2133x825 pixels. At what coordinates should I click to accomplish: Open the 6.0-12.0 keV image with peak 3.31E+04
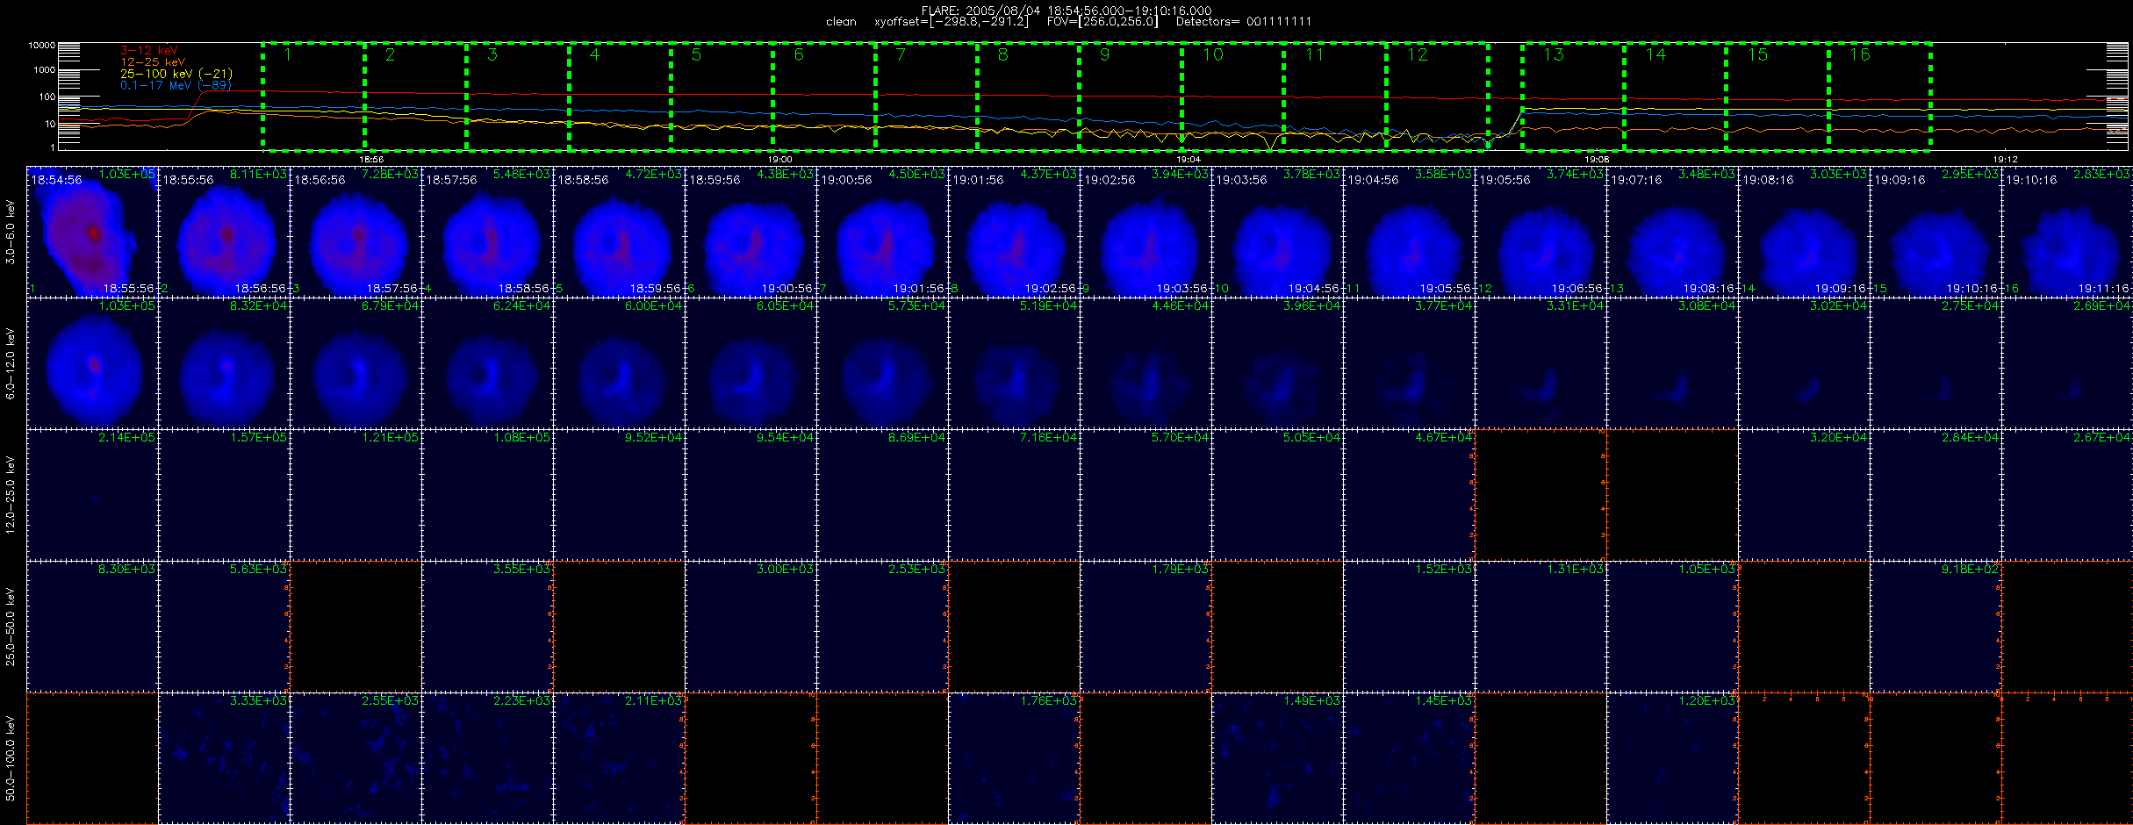pos(1540,363)
